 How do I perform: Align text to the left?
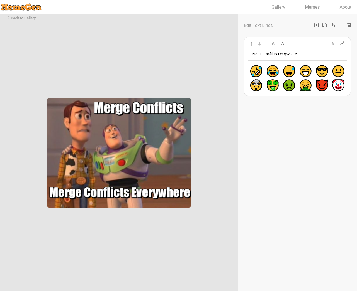point(298,44)
